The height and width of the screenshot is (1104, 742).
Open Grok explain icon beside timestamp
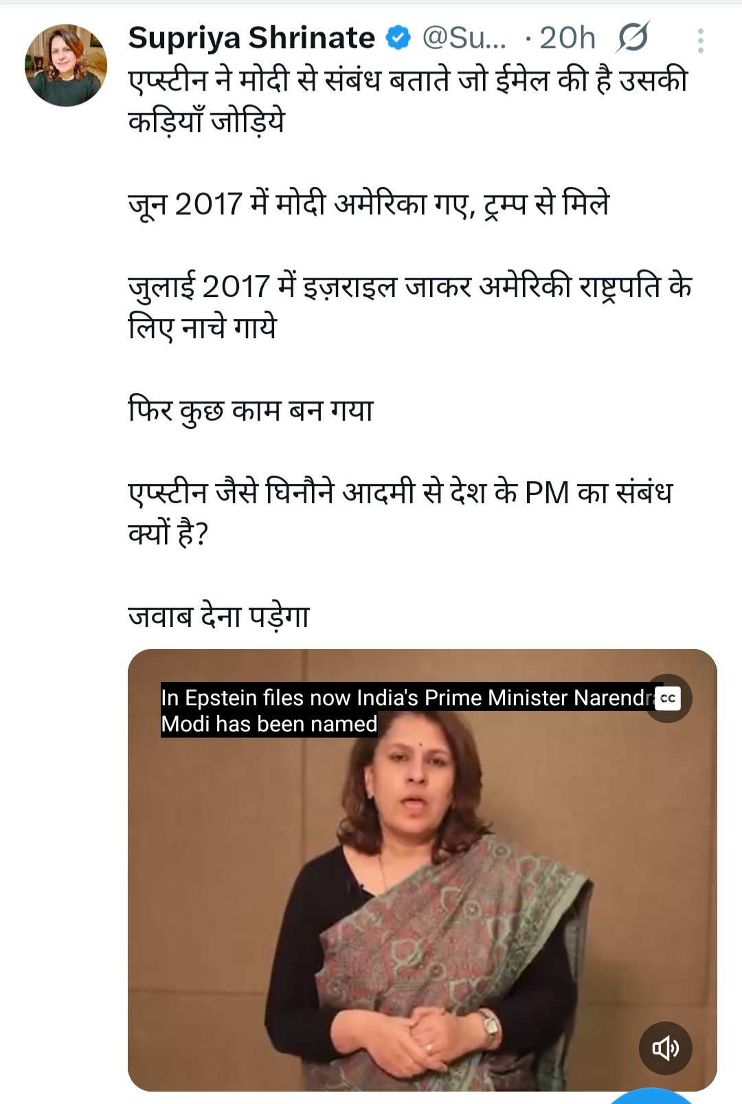[632, 37]
